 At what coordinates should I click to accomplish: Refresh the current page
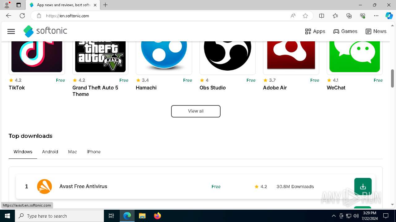click(22, 16)
